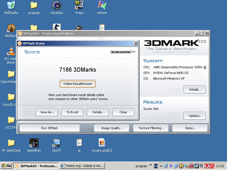Launch Fraps desktop shortcut
Viewport: 227px width, 170px height.
[x=79, y=5]
